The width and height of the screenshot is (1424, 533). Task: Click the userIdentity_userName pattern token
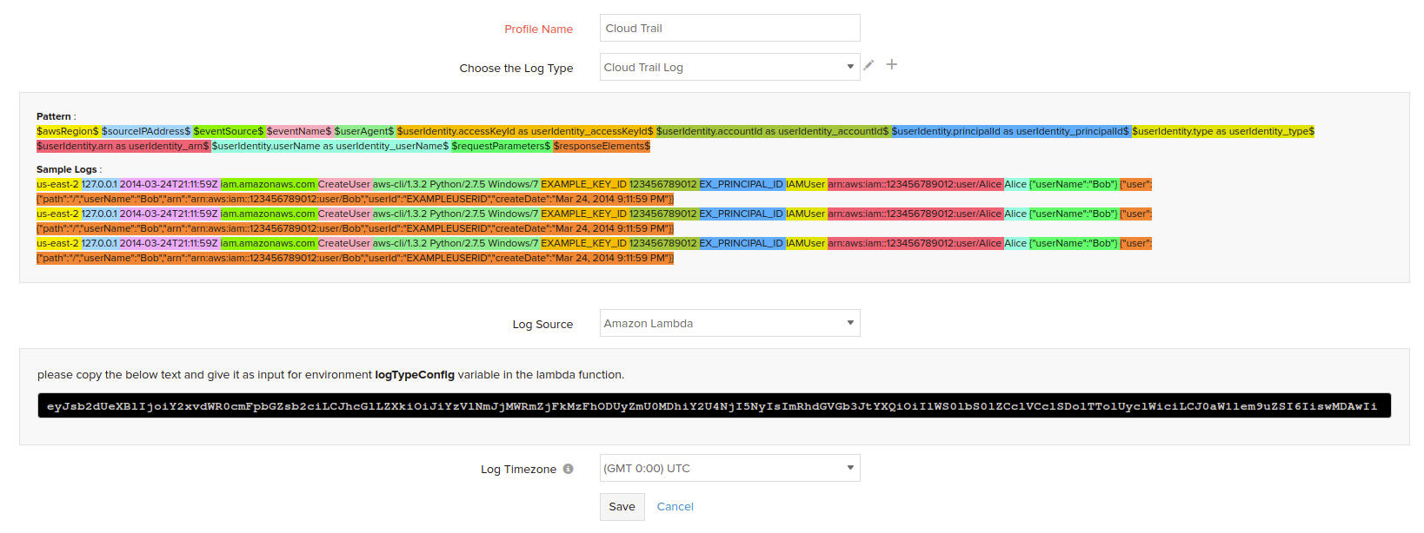(330, 146)
